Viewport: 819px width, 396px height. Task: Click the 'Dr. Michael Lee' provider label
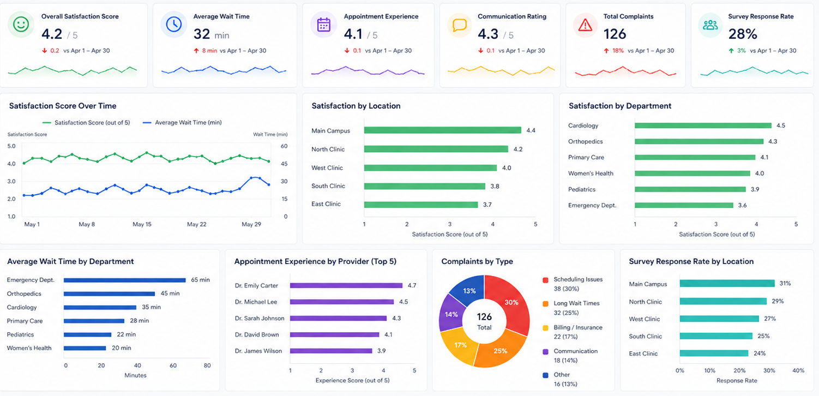256,302
